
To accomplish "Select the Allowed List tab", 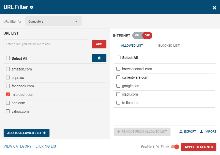I will pos(132,46).
